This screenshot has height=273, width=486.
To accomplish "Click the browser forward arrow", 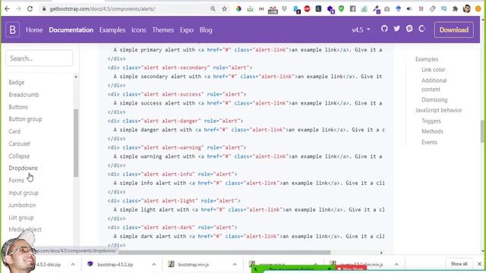I will tap(18, 9).
